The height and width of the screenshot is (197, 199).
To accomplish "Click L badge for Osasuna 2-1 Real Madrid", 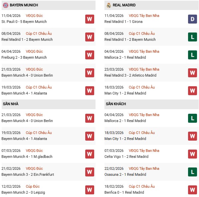I will pyautogui.click(x=192, y=172).
